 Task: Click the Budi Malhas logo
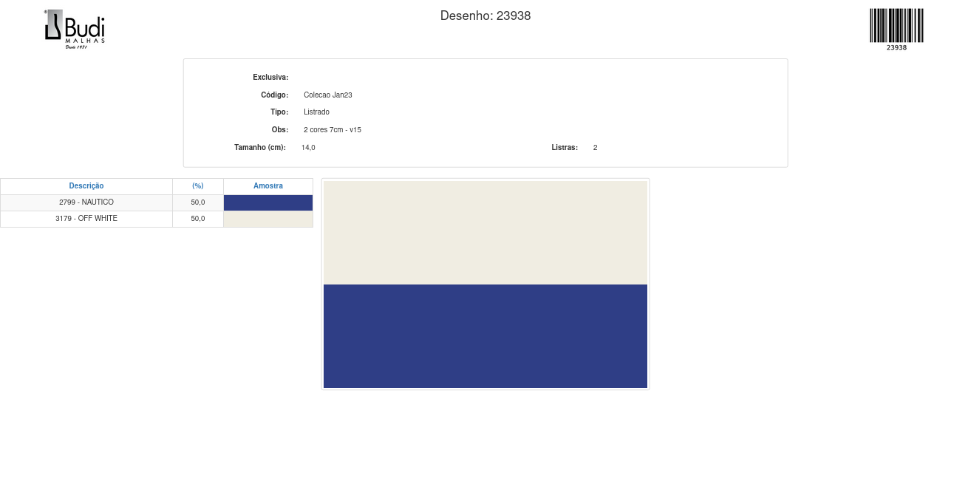tap(75, 29)
